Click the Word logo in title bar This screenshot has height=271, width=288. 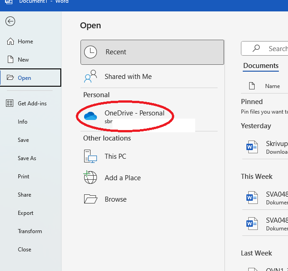[9, 2]
